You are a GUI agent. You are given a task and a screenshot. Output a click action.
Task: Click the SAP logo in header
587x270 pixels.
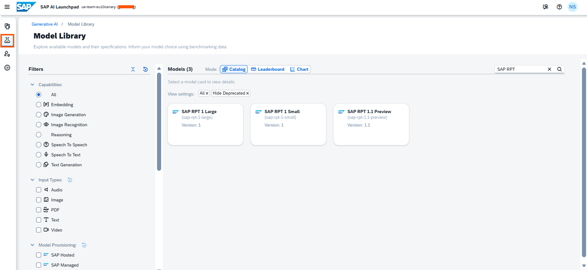click(26, 7)
